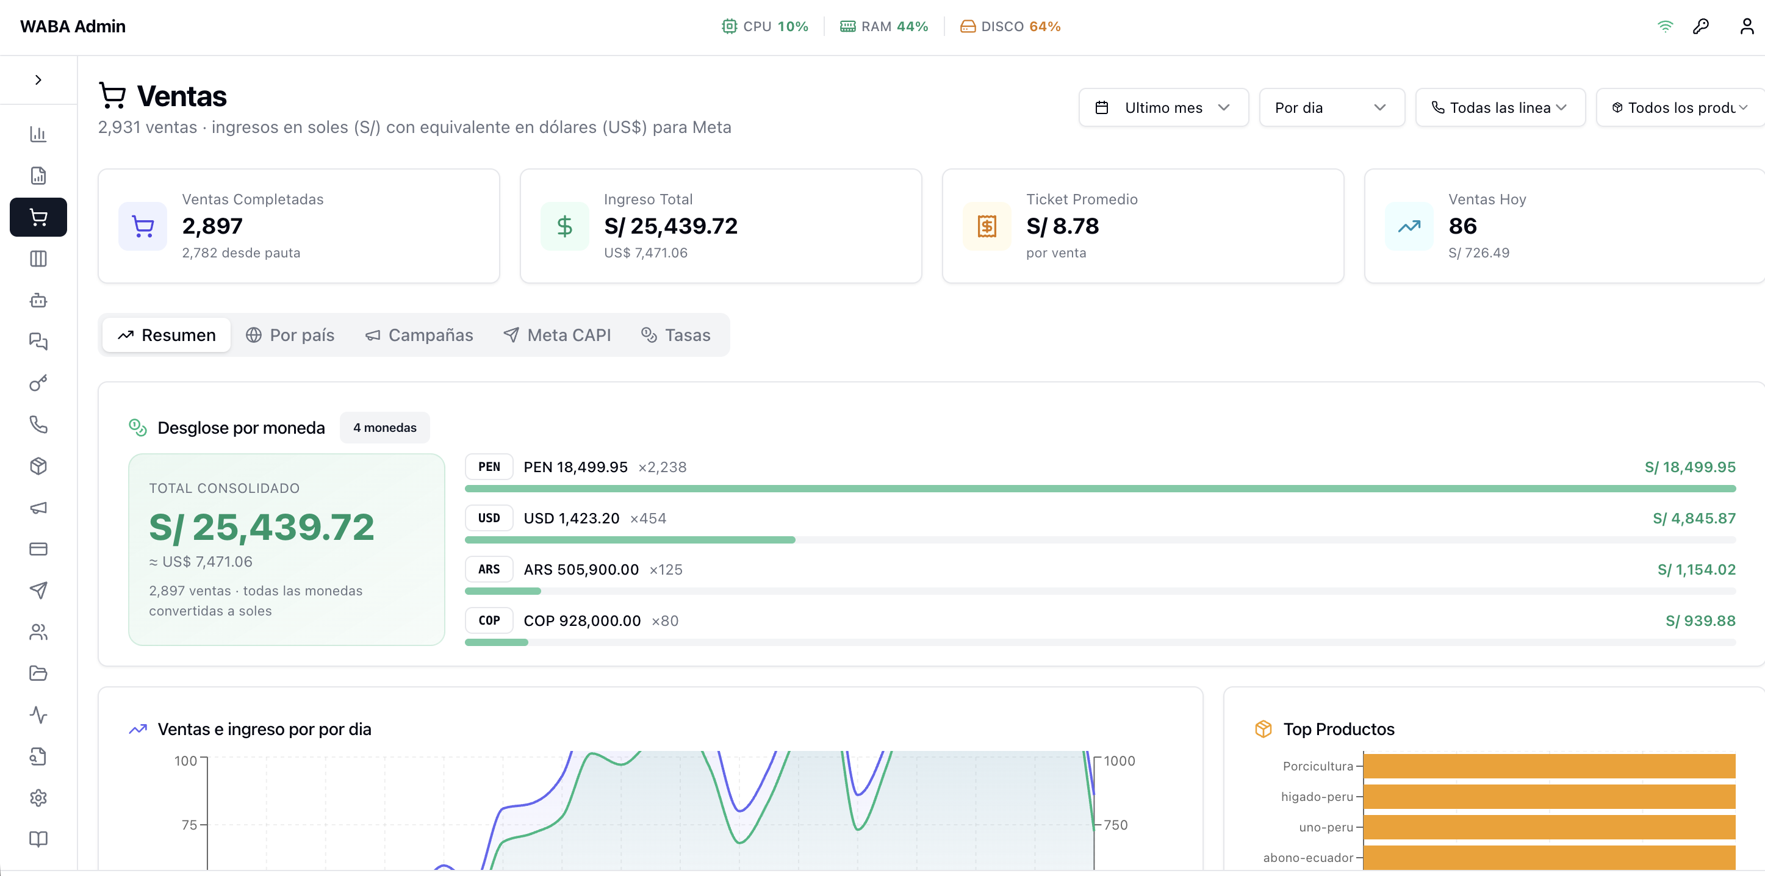
Task: Click the COP currency tag
Action: [489, 620]
